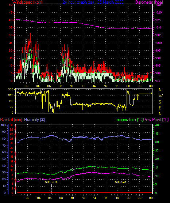
Task: Click the 360 wind direction axis value
Action: (11, 89)
